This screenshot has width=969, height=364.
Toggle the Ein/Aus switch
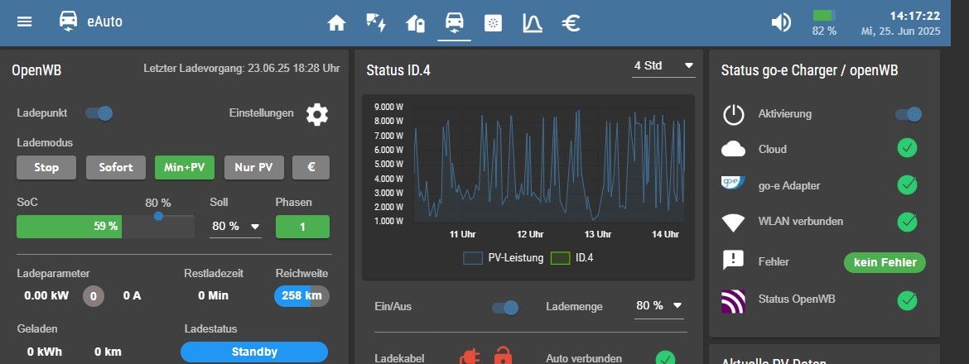pos(504,307)
